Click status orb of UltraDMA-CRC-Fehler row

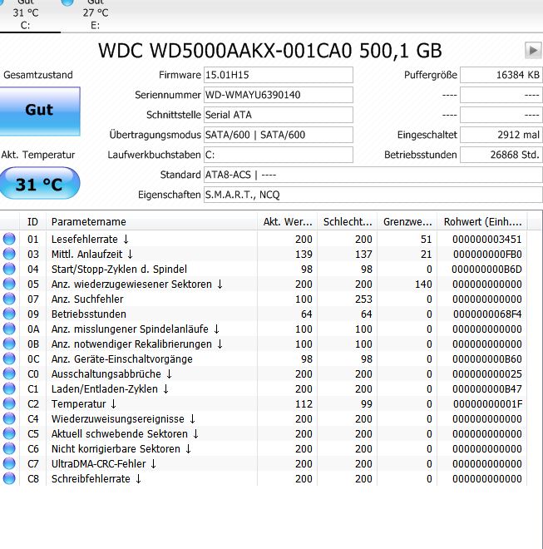(9, 463)
